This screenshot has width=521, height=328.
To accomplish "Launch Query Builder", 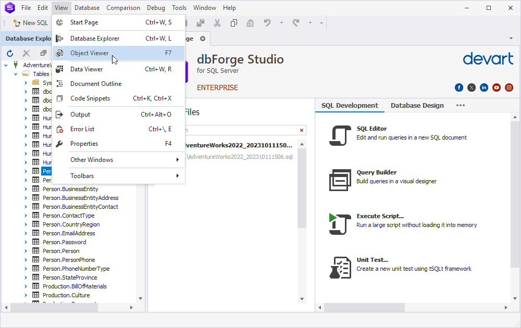I will click(x=383, y=179).
